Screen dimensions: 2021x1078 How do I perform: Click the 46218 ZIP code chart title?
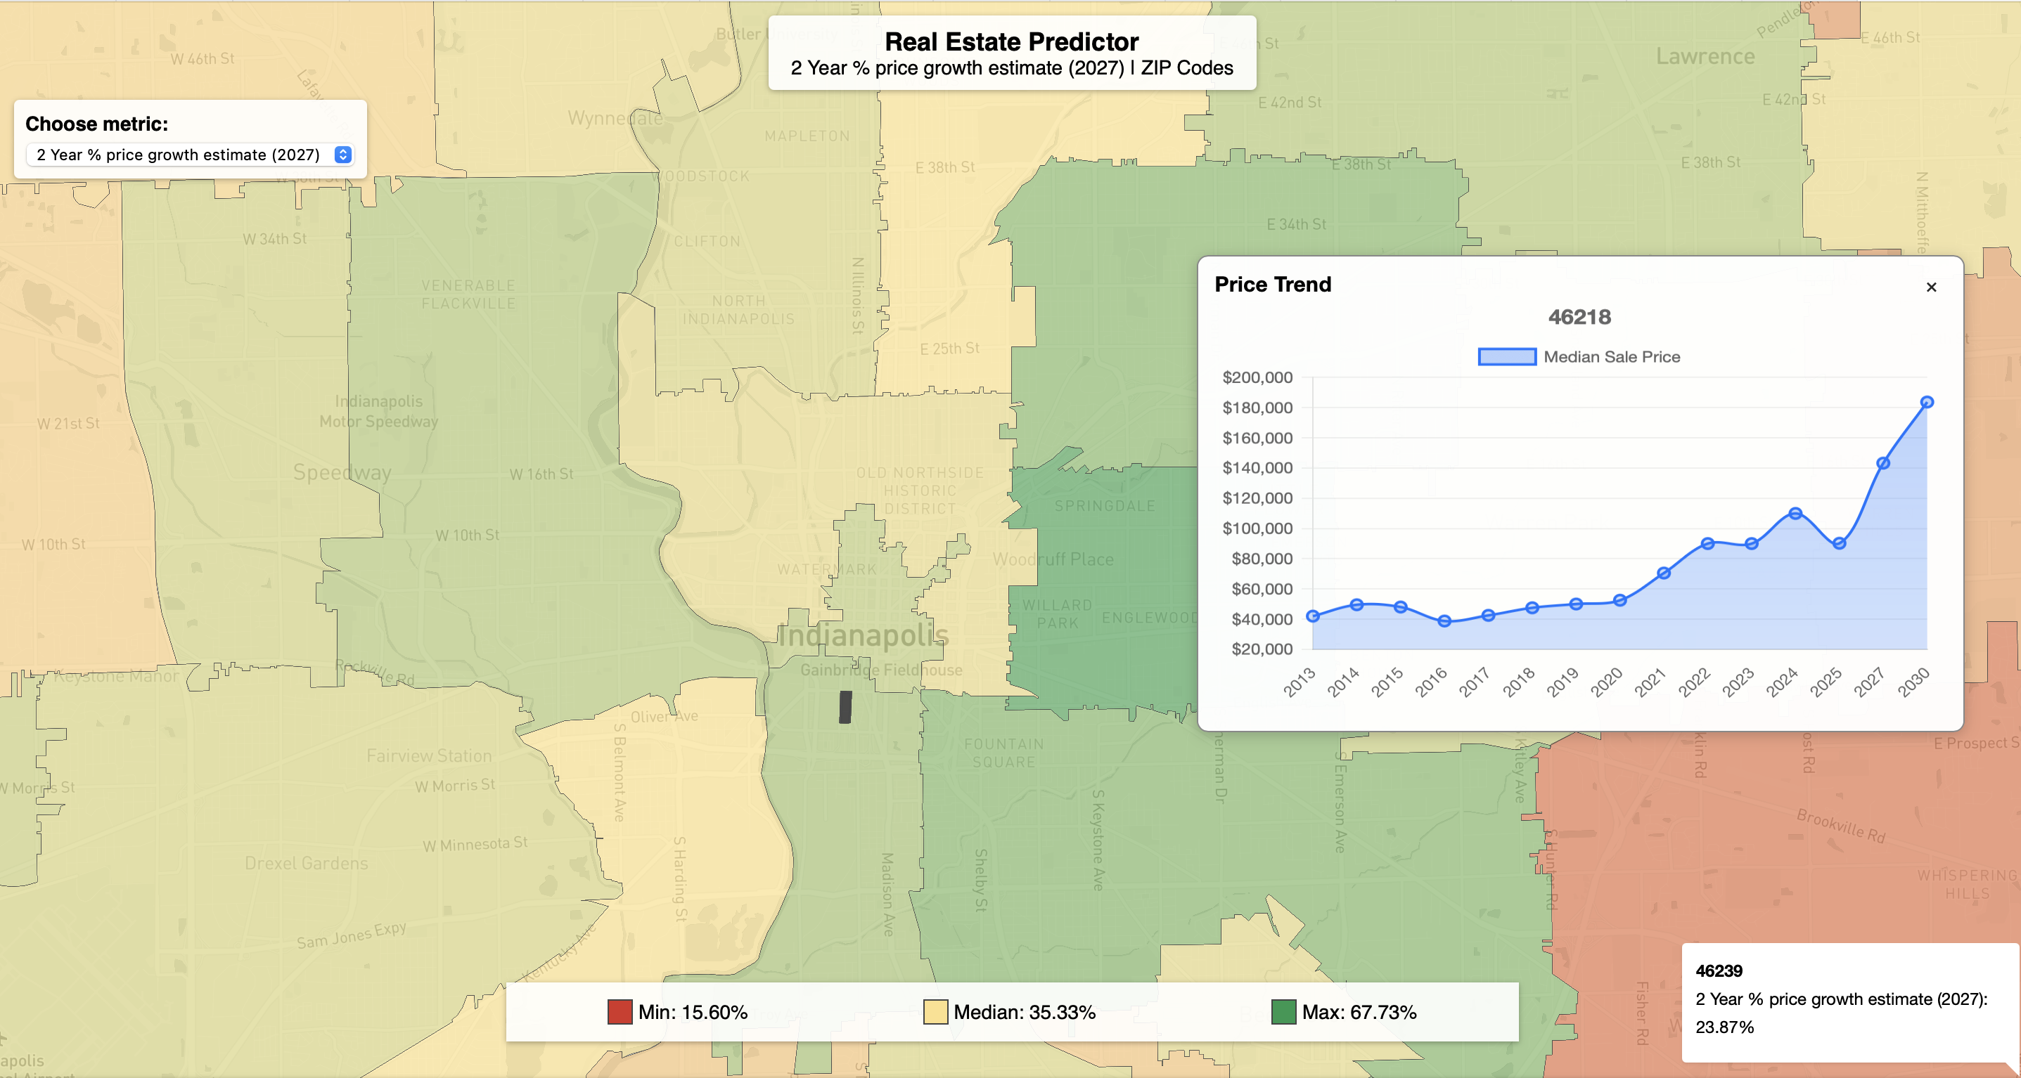(x=1579, y=317)
